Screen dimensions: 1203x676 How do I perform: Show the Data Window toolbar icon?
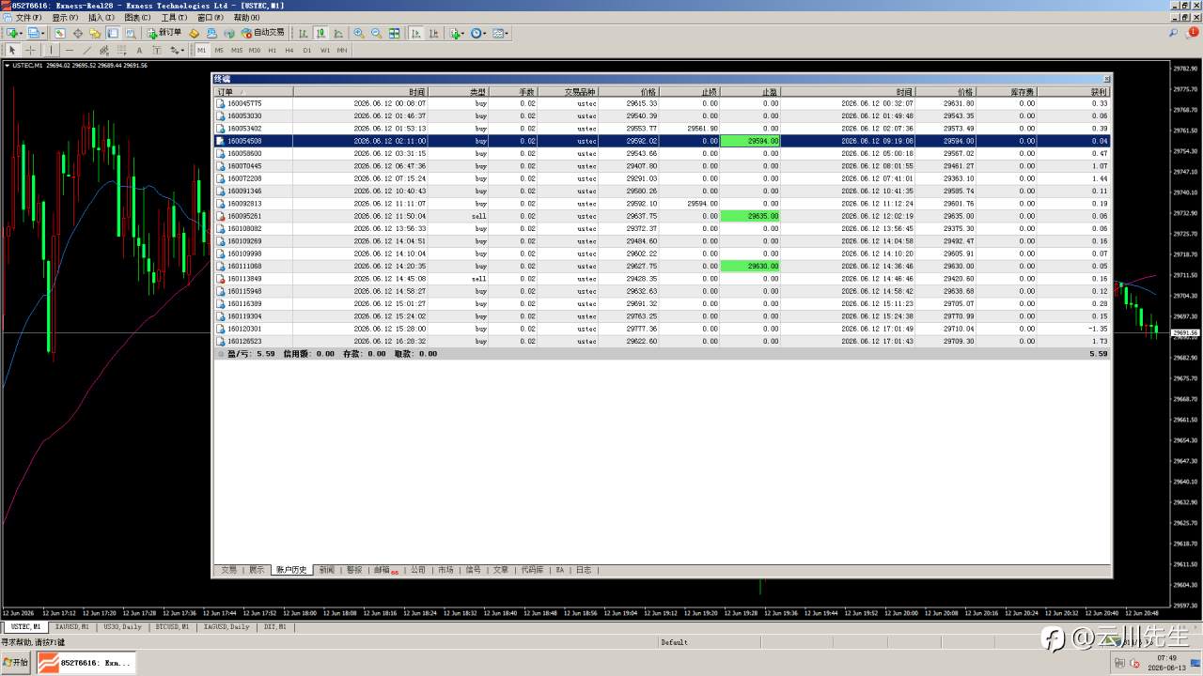(x=78, y=33)
